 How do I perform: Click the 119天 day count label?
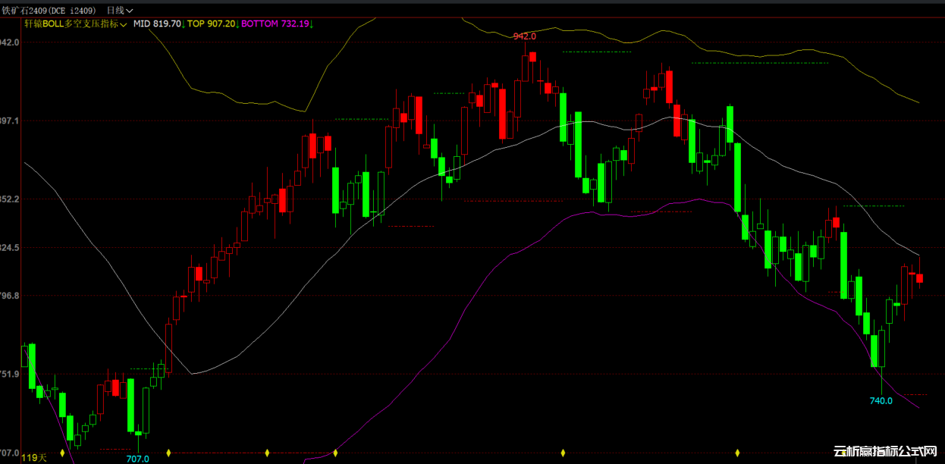pyautogui.click(x=33, y=457)
